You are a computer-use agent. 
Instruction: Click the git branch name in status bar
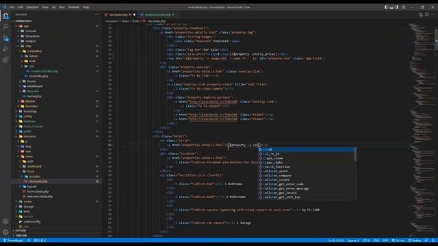(x=14, y=241)
